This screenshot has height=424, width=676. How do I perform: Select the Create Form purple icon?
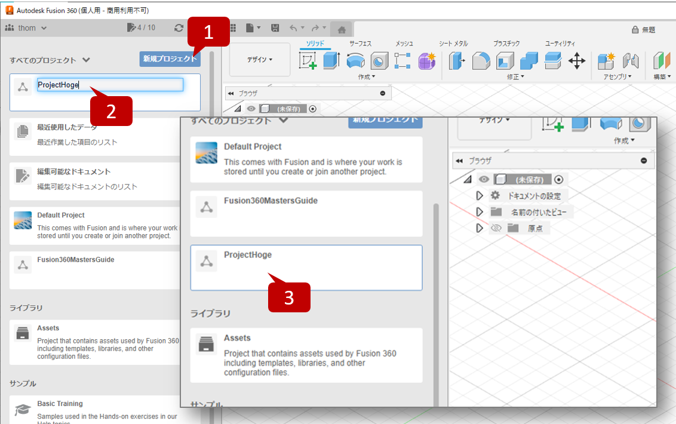coord(426,61)
